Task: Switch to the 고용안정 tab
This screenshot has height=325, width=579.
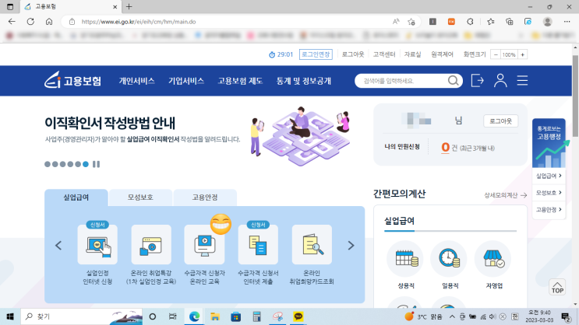Action: point(205,197)
